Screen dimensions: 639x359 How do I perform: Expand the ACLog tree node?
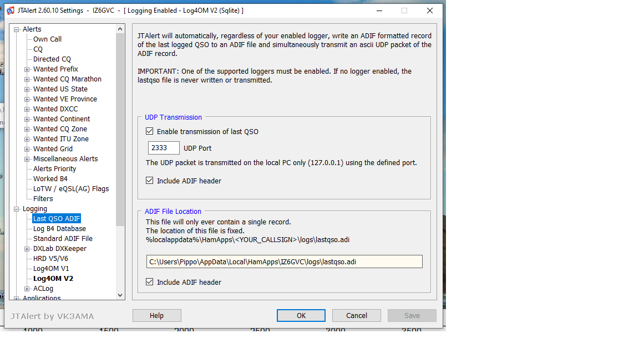pyautogui.click(x=27, y=289)
